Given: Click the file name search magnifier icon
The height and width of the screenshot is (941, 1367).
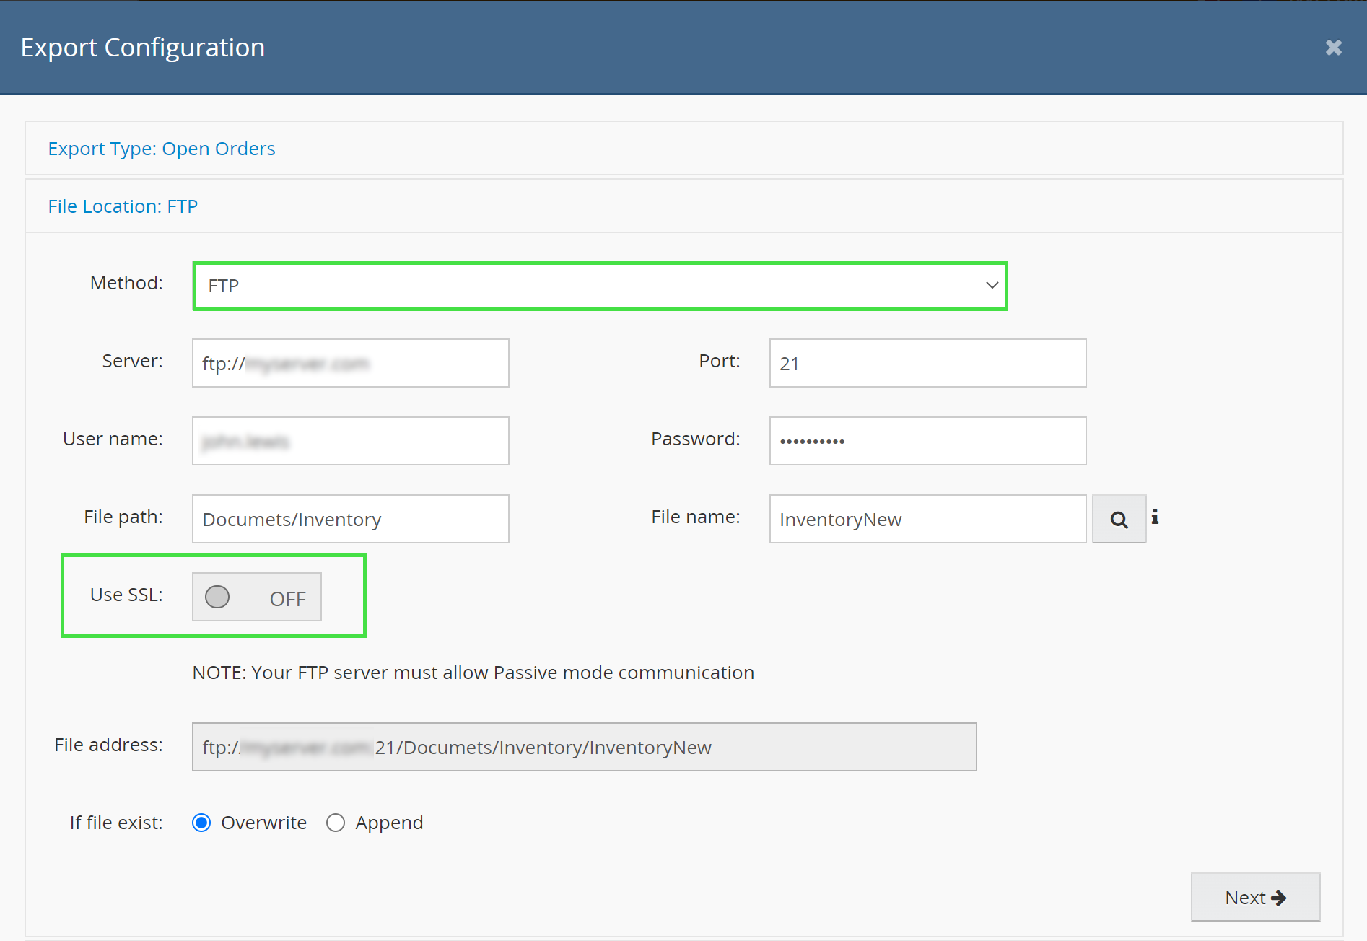Looking at the screenshot, I should [1119, 520].
